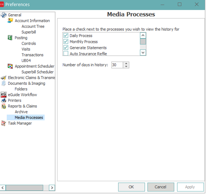The image size is (206, 194).
Task: Click the Printers icon
Action: 4,100
